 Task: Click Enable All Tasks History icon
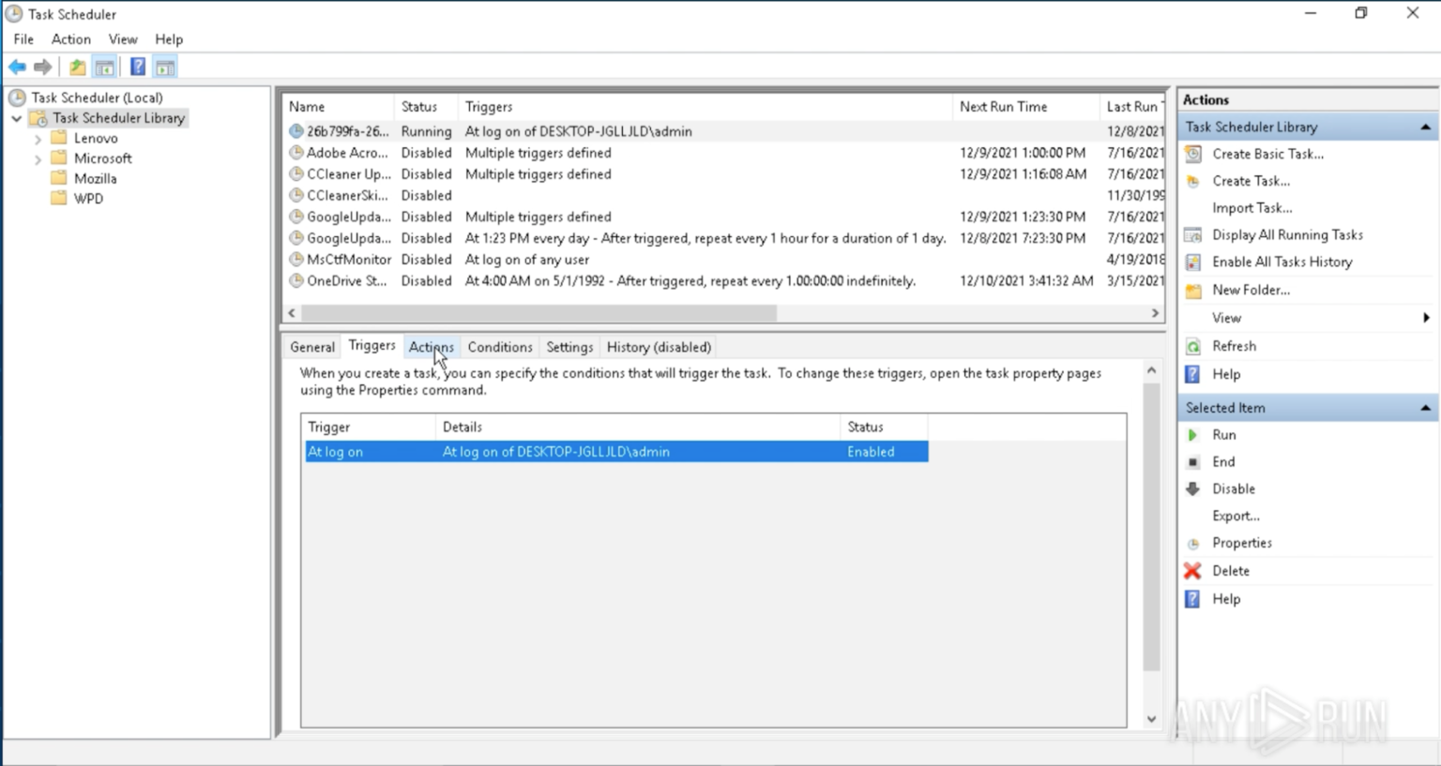1193,262
